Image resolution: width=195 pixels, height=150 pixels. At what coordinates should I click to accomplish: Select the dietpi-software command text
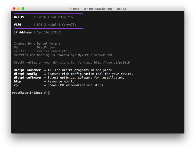click(27, 78)
